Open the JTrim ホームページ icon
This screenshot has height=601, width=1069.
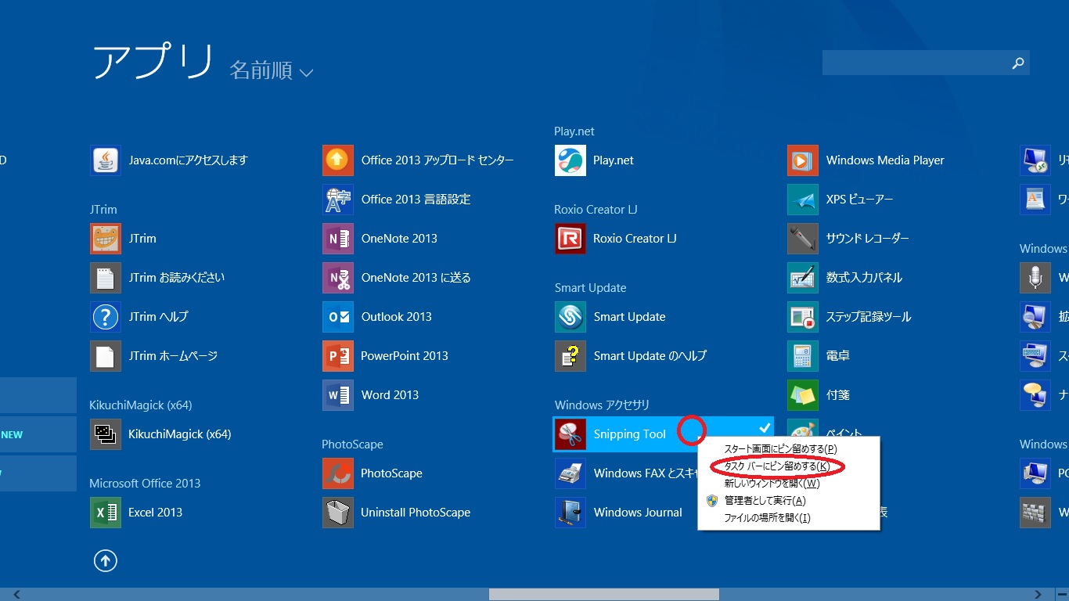click(x=106, y=356)
